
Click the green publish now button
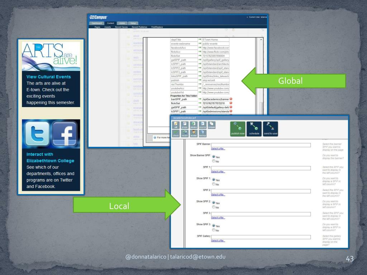[238, 129]
